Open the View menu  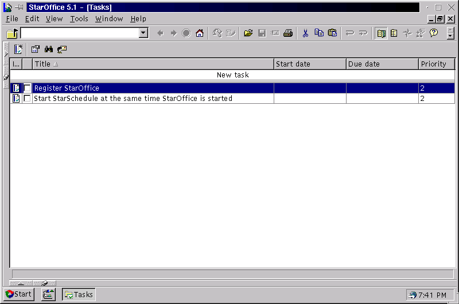(x=54, y=19)
